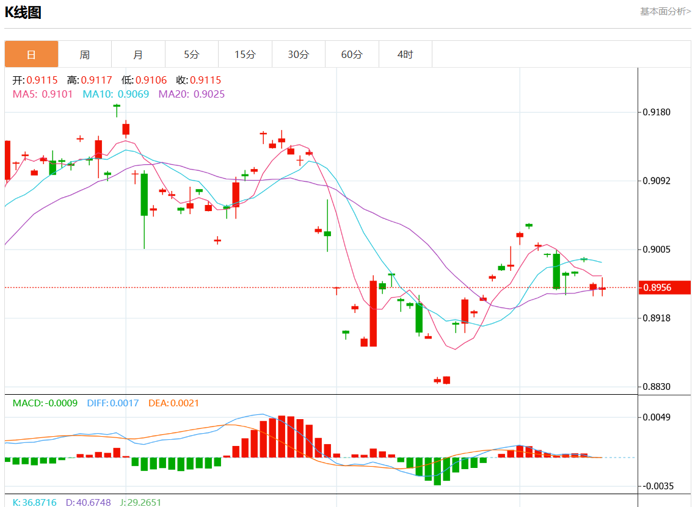Click the K:36.8716 KDJ value
This screenshot has width=695, height=507.
click(x=35, y=503)
